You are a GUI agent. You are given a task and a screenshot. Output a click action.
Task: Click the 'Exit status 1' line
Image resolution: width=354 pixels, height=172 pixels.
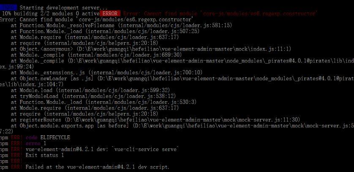(45, 155)
